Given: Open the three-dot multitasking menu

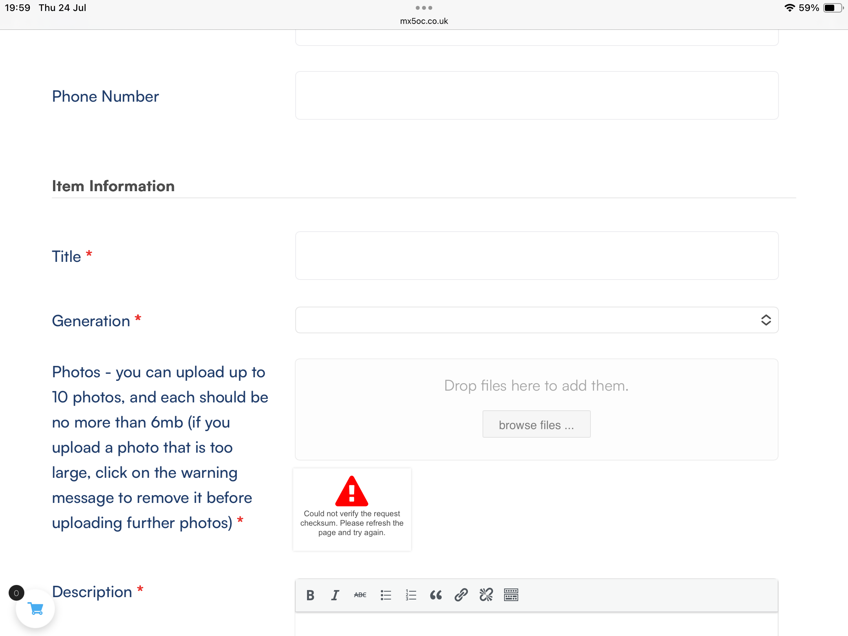Looking at the screenshot, I should tap(424, 8).
